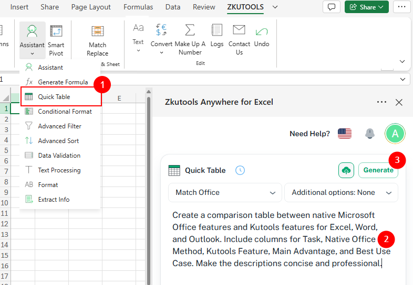This screenshot has width=413, height=285.
Task: Select Format menu entry
Action: 60,185
